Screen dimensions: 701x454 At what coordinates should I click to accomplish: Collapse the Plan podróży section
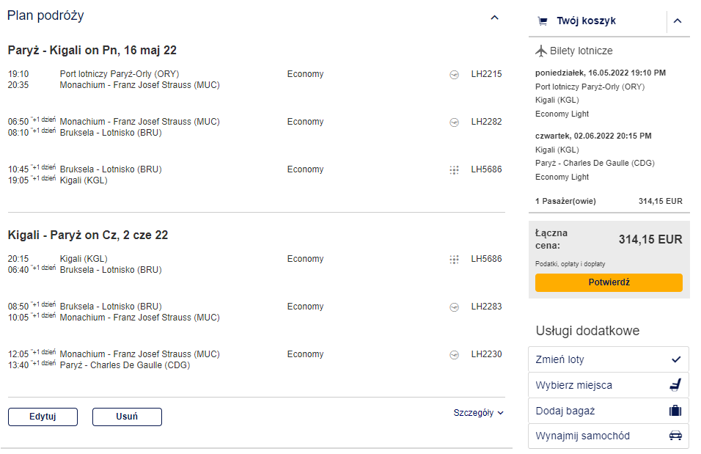(x=494, y=18)
